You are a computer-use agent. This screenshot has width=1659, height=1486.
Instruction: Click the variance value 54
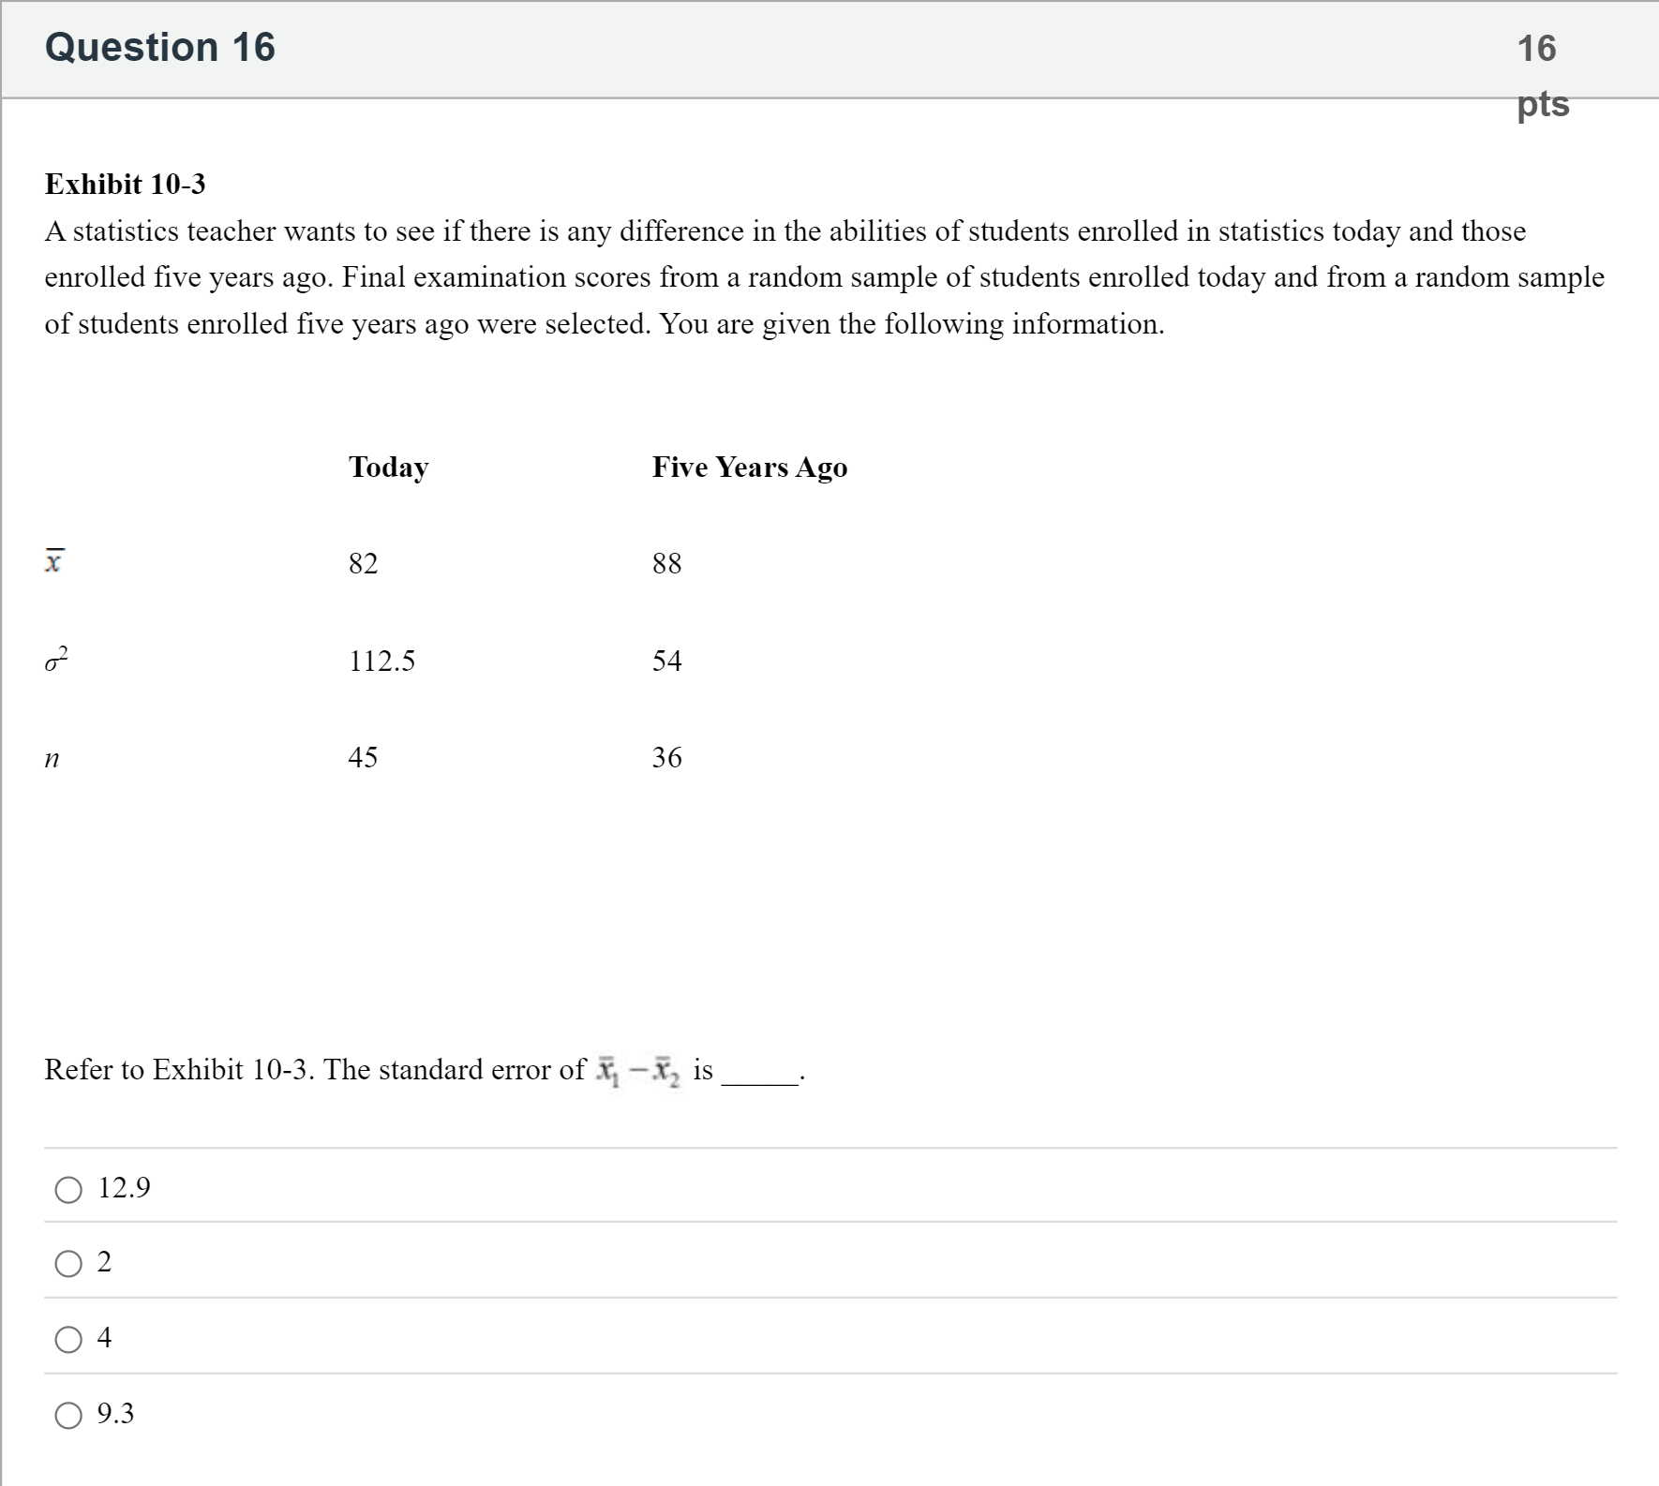coord(666,661)
